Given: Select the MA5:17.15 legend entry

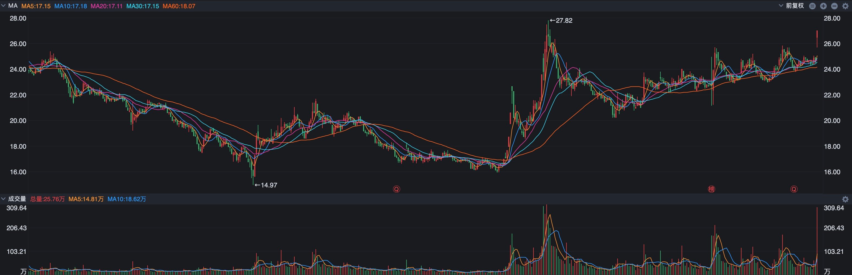Looking at the screenshot, I should [36, 6].
